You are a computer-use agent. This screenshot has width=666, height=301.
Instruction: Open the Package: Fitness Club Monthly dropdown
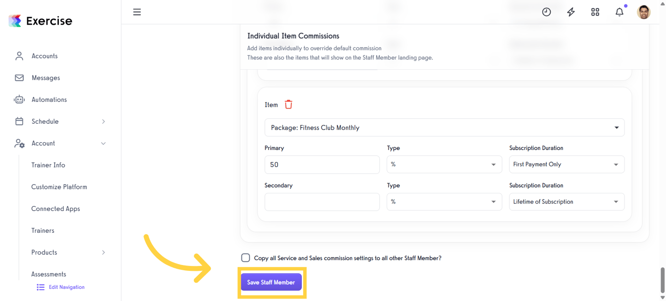tap(444, 128)
